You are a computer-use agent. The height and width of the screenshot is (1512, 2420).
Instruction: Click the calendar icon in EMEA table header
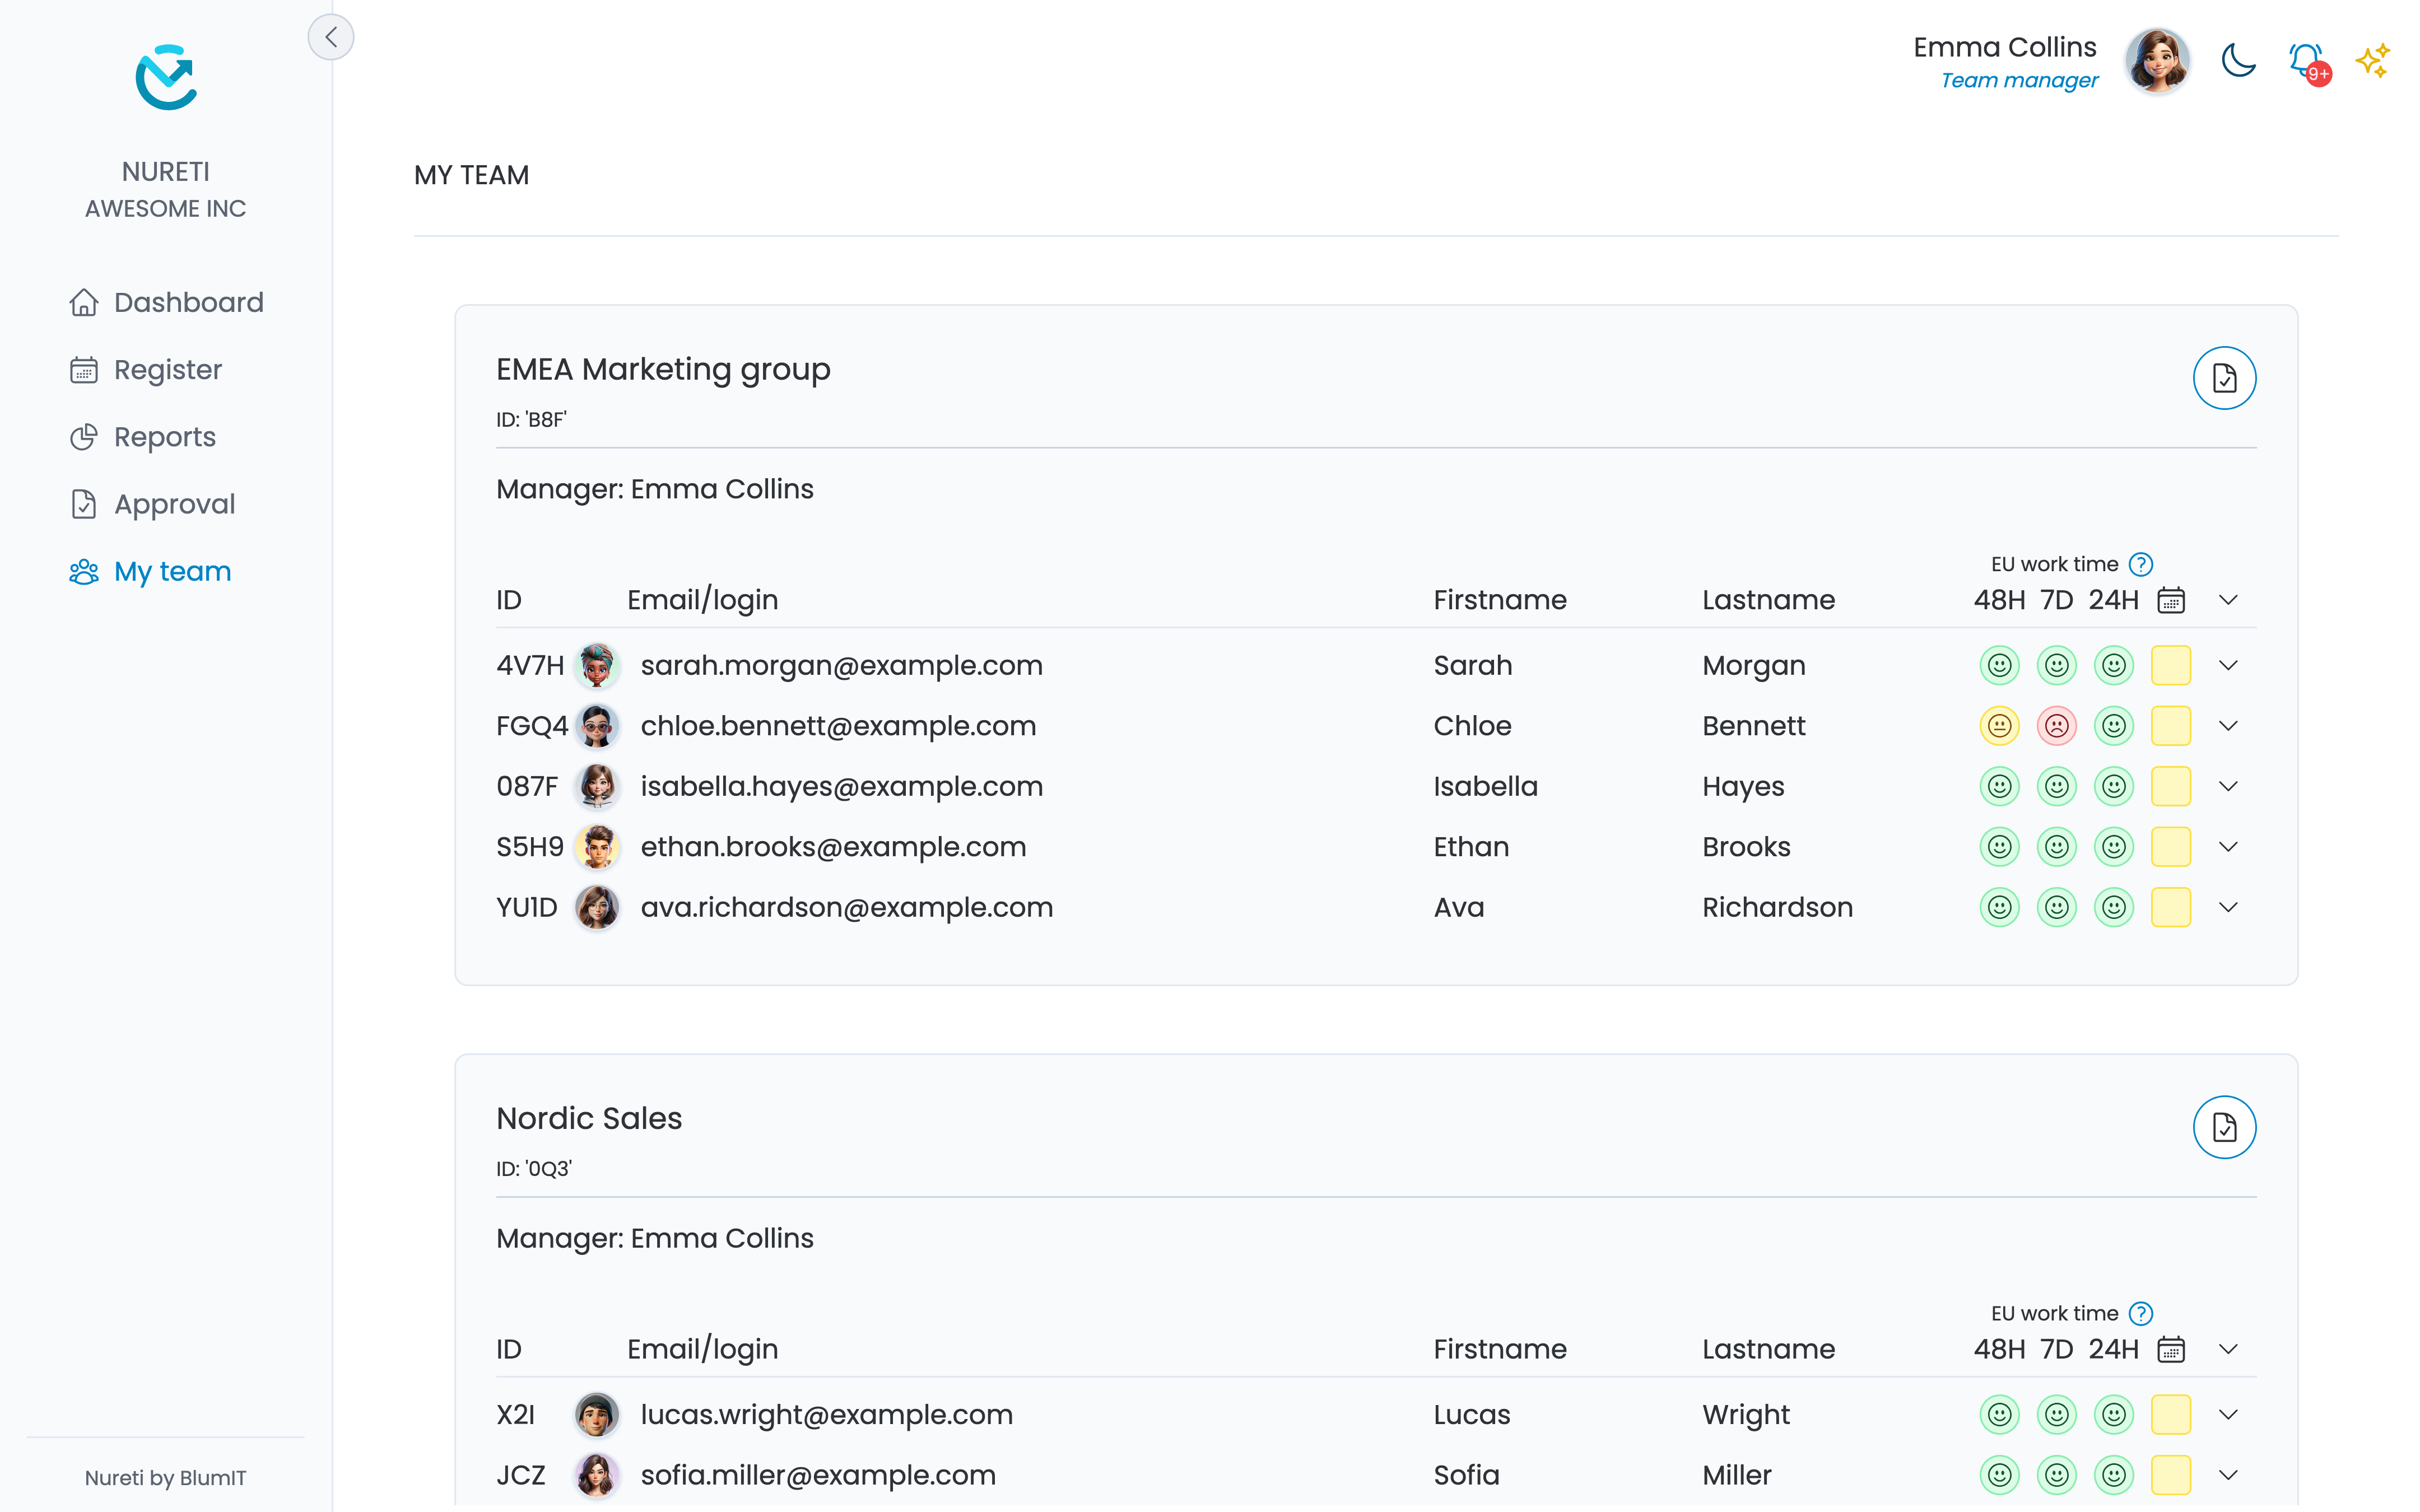(2171, 600)
